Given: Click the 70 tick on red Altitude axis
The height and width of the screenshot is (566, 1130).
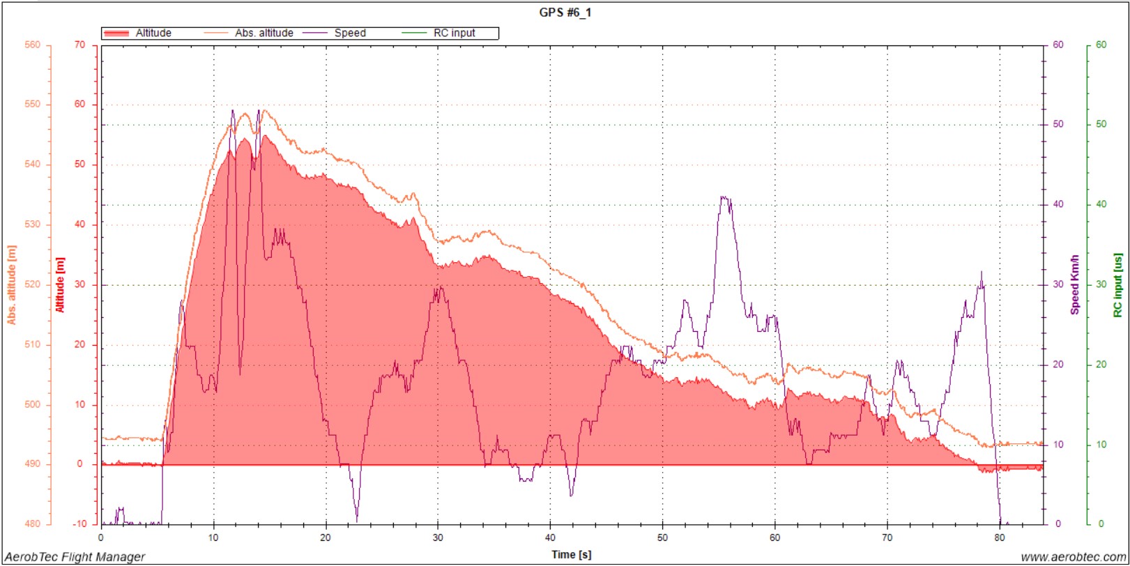Looking at the screenshot, I should point(79,45).
